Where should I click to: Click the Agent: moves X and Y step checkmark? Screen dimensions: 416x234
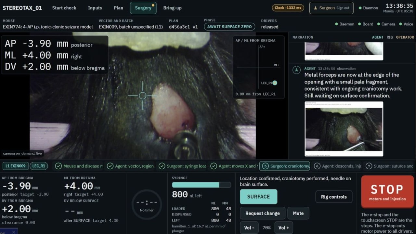click(213, 166)
